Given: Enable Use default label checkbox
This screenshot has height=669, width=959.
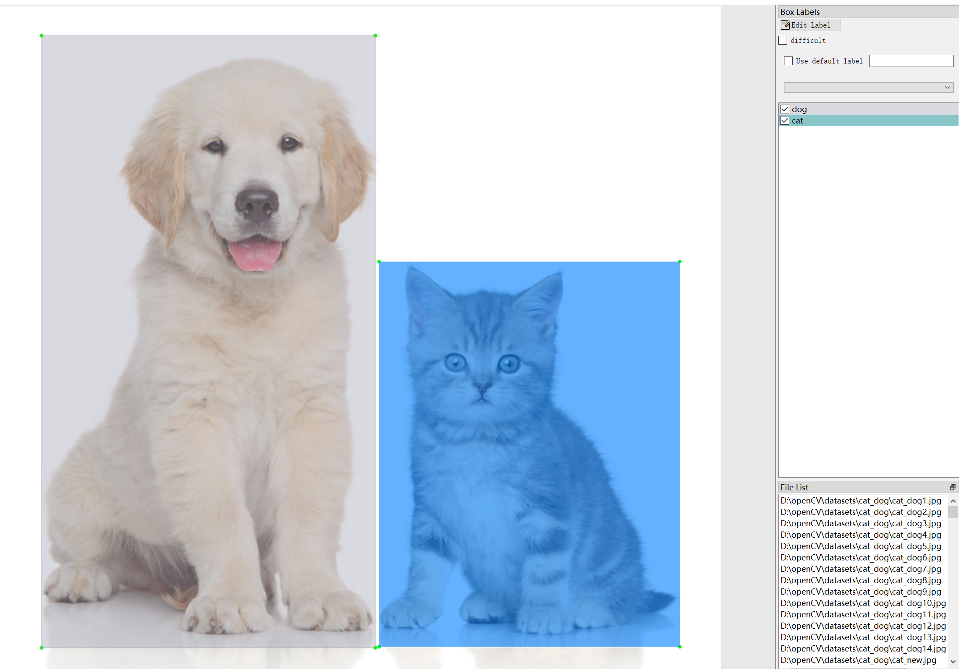Looking at the screenshot, I should coord(788,61).
